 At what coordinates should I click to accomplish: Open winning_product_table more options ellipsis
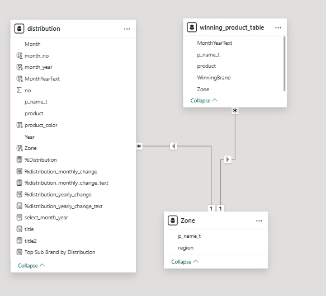(x=278, y=27)
